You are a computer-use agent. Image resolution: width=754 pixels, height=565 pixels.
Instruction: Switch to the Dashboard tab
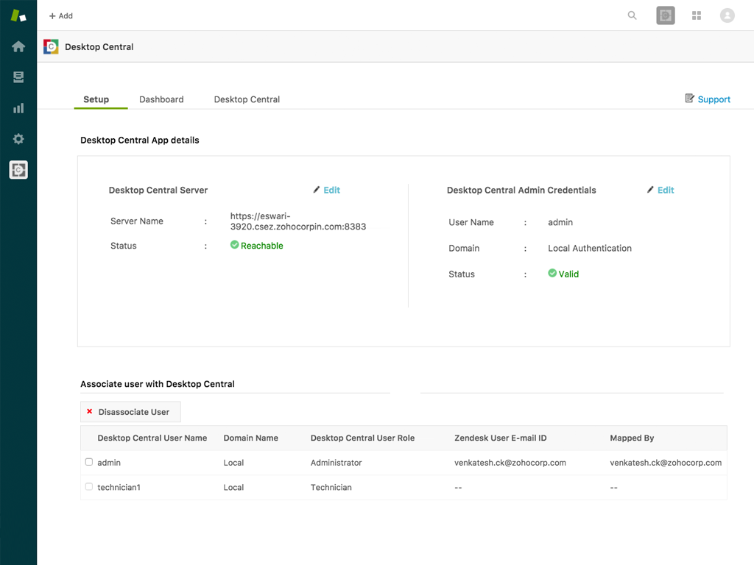(161, 99)
